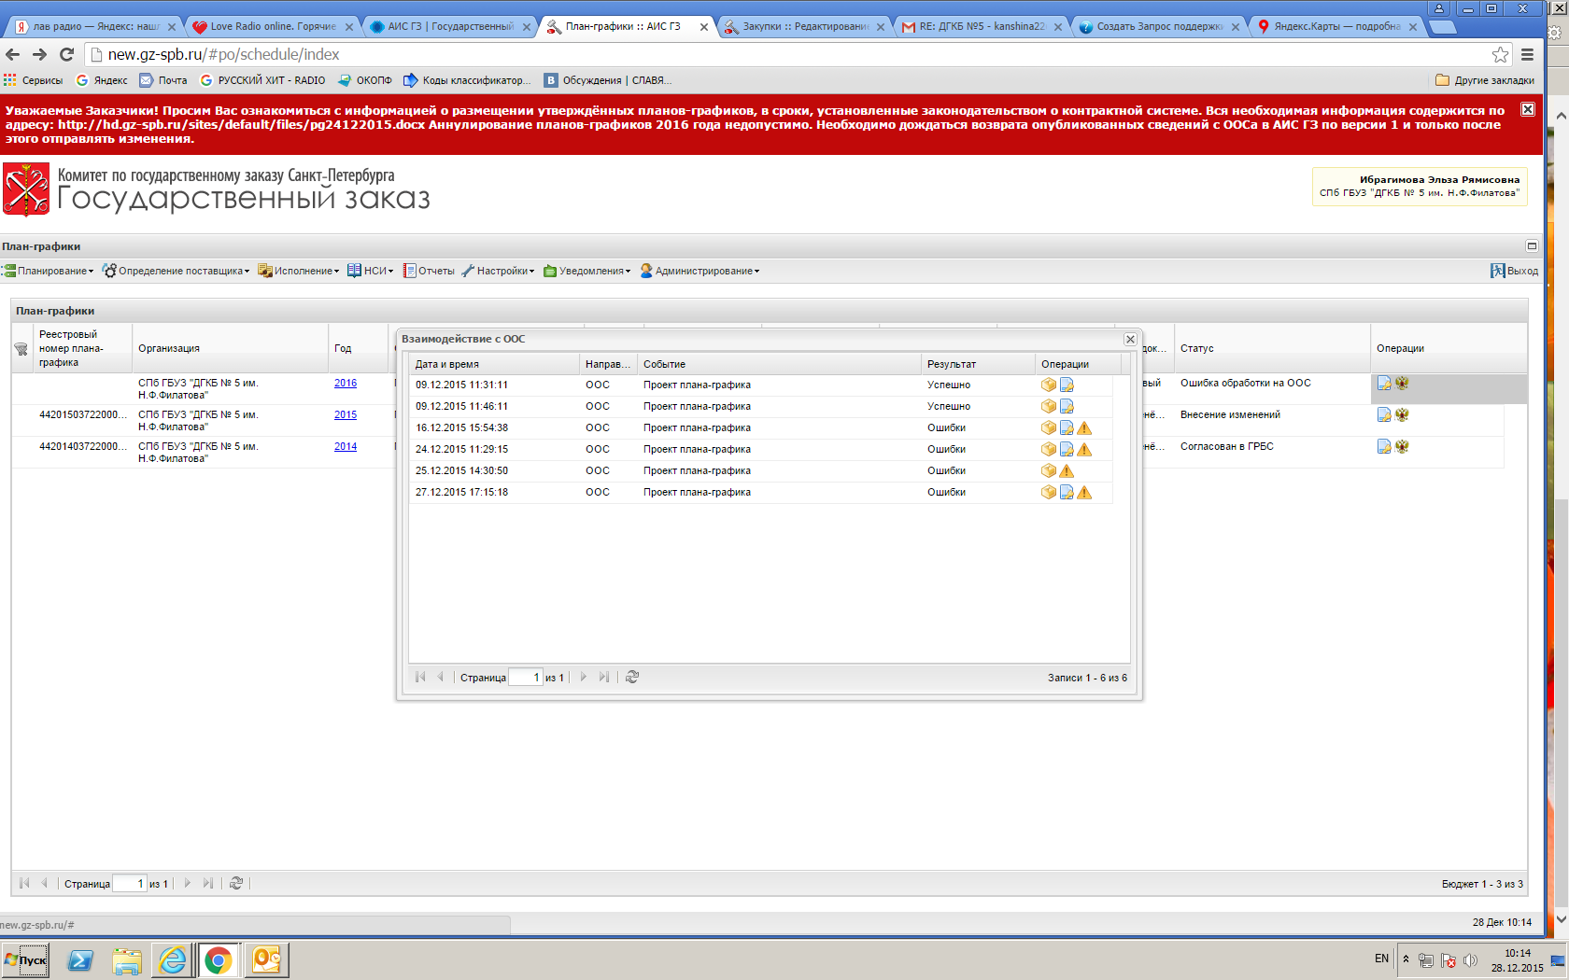Open the Отчеты menu item
The height and width of the screenshot is (980, 1569).
pos(429,271)
